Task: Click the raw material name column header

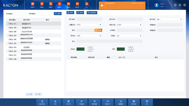Action: [91, 57]
